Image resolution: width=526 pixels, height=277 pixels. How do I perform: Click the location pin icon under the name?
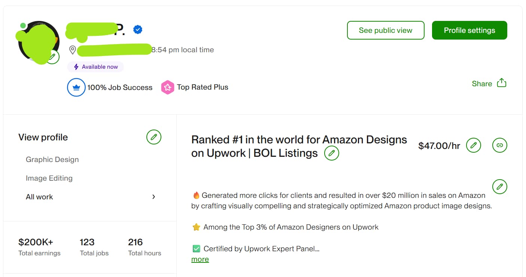[x=73, y=50]
